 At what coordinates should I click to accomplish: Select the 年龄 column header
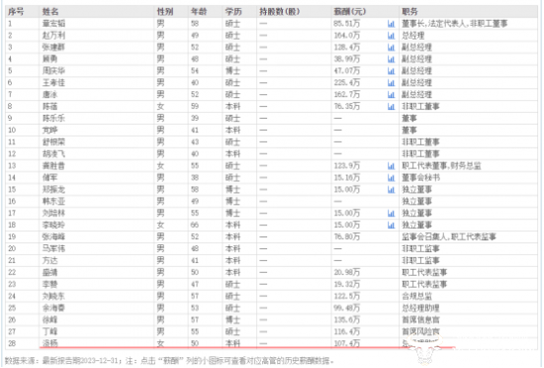click(199, 12)
